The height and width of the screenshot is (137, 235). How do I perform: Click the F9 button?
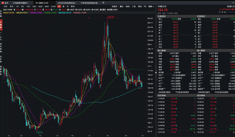point(145,6)
